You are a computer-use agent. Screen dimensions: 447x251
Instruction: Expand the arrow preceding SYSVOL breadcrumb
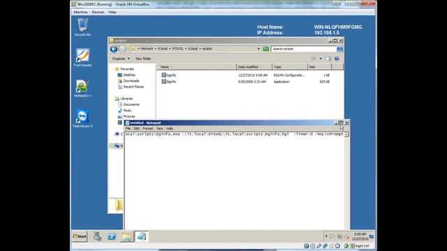170,49
